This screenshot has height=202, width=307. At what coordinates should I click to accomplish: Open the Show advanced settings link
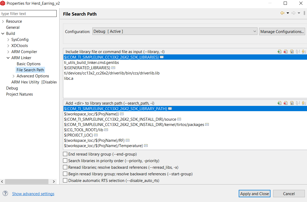(33, 194)
